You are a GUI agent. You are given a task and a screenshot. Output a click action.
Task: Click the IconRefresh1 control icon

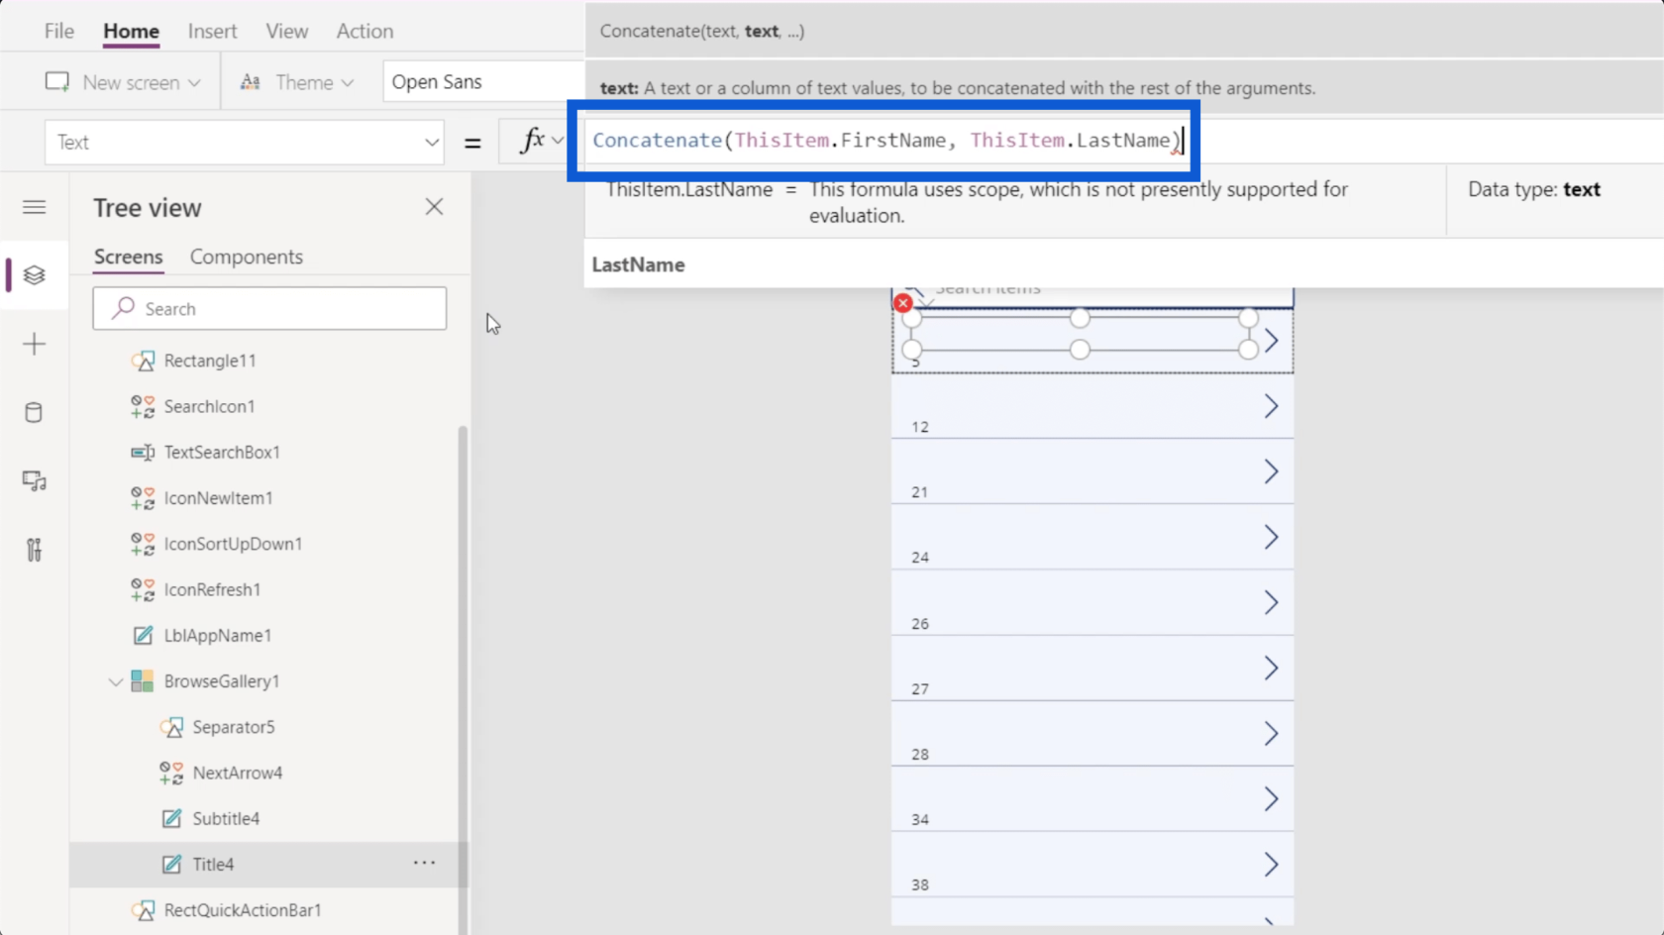point(143,589)
